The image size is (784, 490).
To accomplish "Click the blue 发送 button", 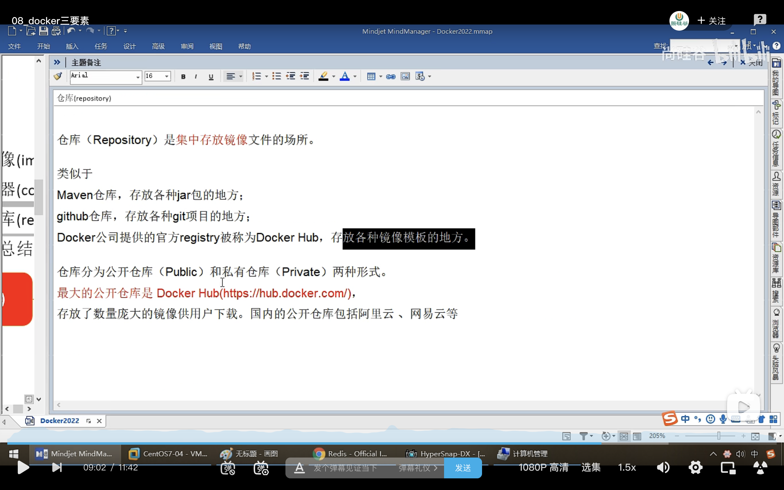I will pos(463,468).
